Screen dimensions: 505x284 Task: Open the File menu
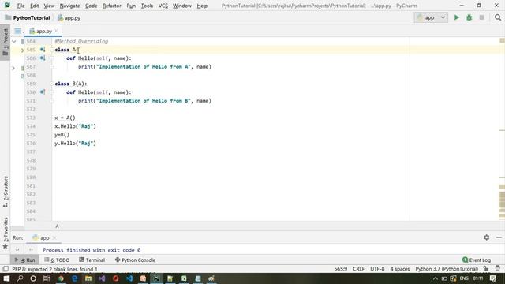click(x=21, y=6)
